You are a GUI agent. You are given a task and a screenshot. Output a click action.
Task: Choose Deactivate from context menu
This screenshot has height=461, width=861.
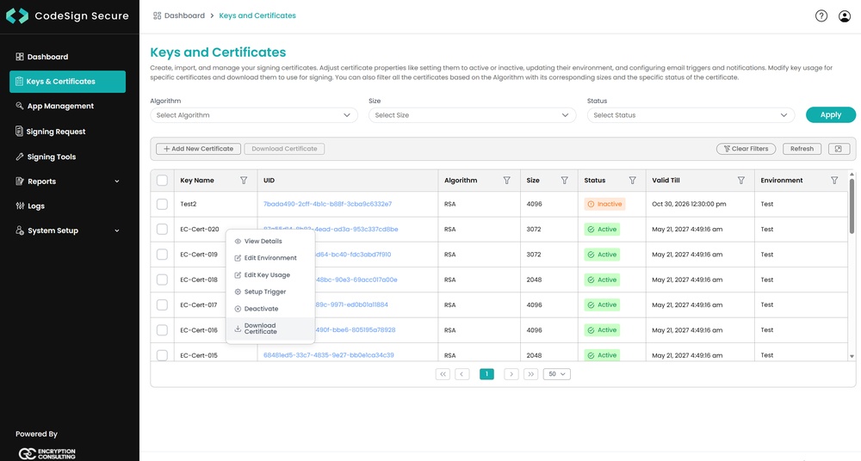click(x=270, y=309)
